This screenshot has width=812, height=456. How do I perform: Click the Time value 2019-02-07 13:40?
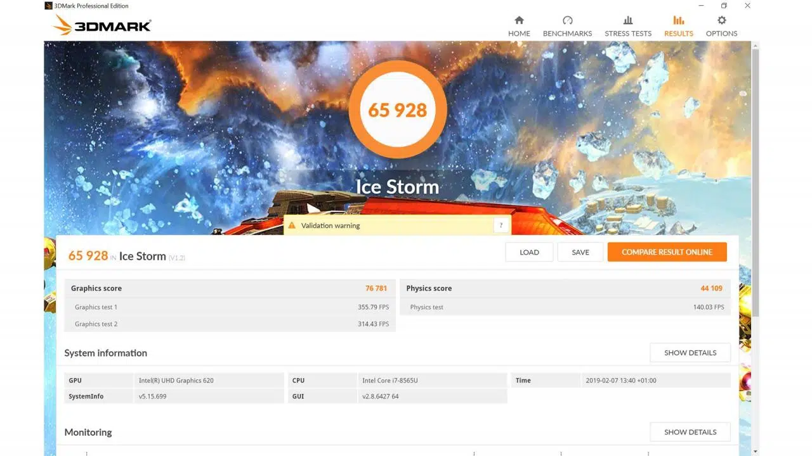tap(621, 381)
